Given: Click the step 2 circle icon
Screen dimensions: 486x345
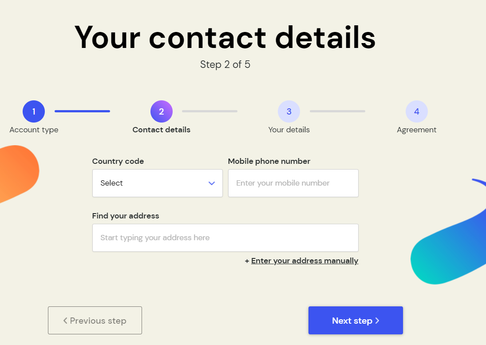Looking at the screenshot, I should point(162,111).
